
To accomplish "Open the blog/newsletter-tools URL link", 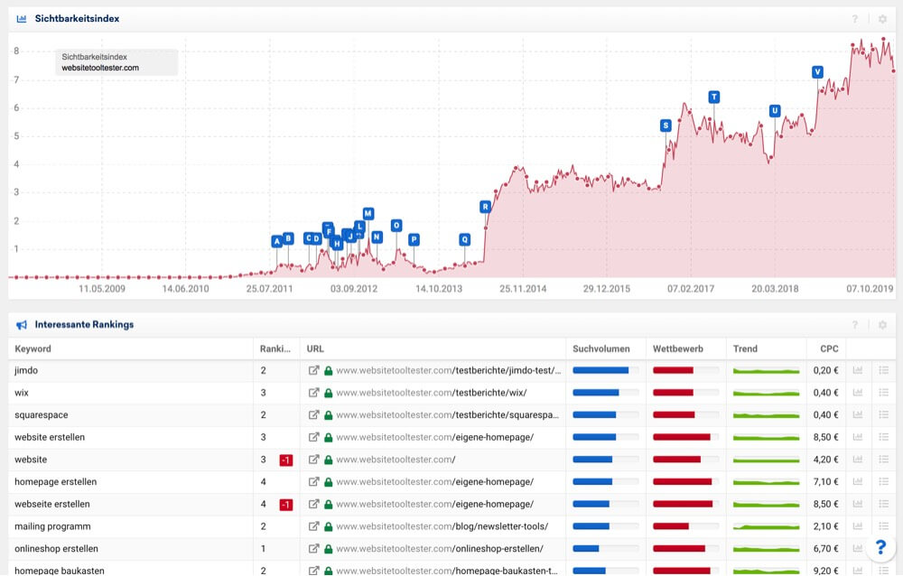I will point(442,526).
